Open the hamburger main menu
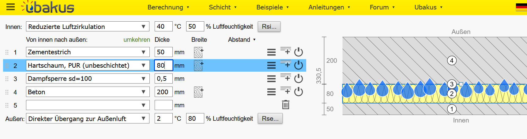Viewport: 527px width, 139px height. tap(10, 7)
